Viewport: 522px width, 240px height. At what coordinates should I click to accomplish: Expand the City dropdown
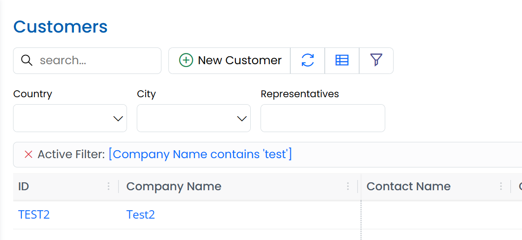click(x=194, y=118)
